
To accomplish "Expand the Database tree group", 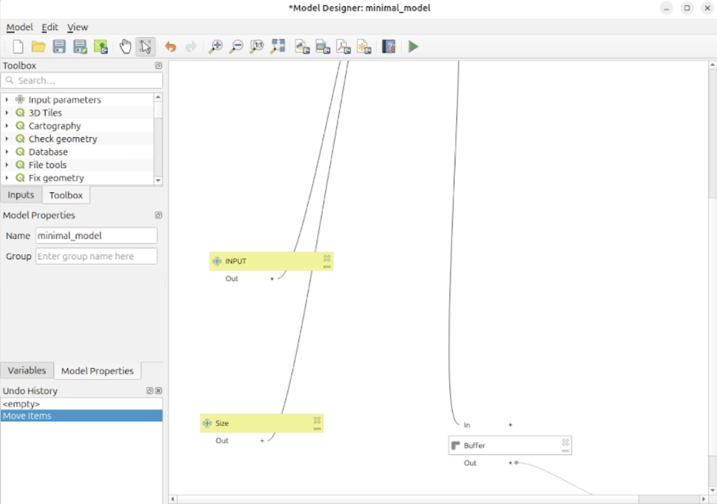I will [7, 152].
